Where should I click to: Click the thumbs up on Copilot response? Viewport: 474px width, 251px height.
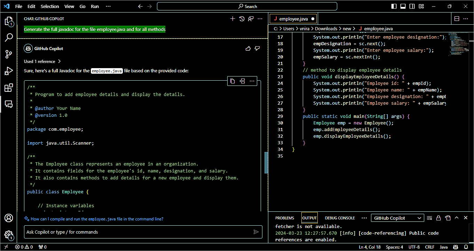tap(248, 48)
